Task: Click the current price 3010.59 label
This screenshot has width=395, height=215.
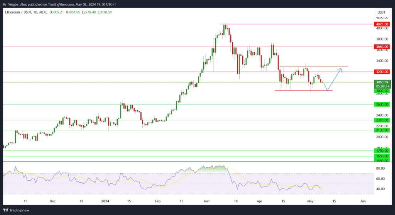Action: (382, 82)
